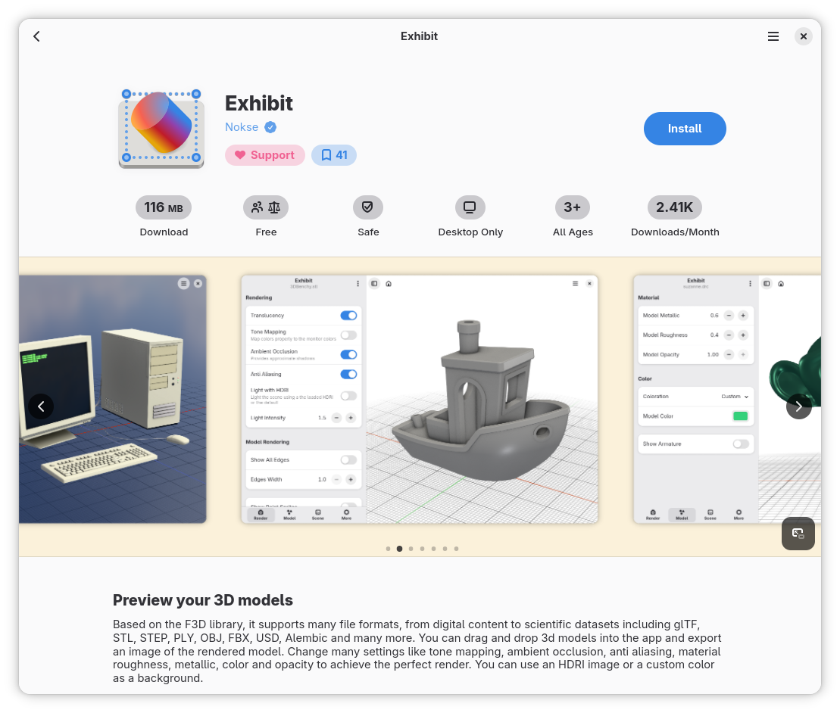
Task: Click the pink Support button
Action: [264, 155]
